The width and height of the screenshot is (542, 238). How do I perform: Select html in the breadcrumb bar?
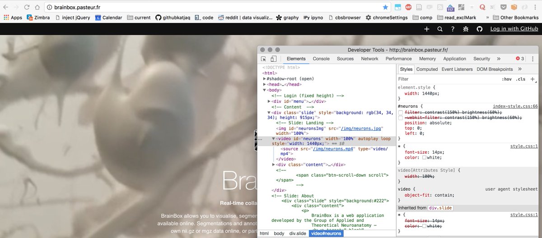[264, 233]
